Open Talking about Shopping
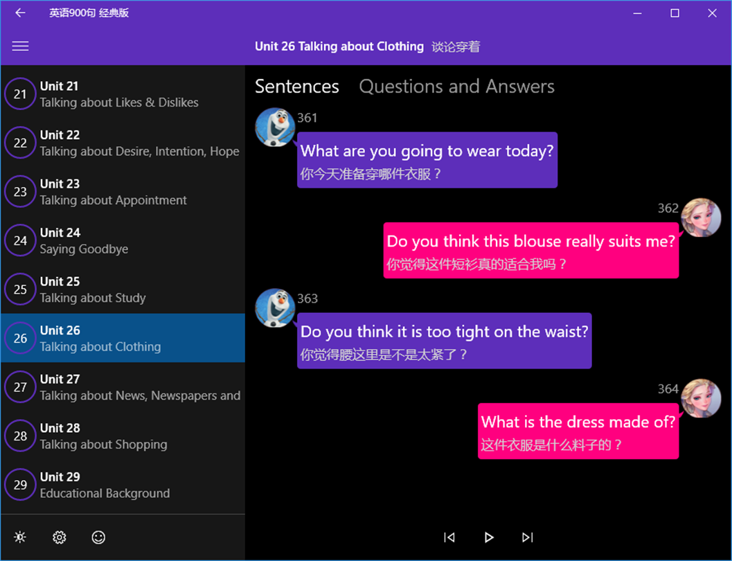 pos(123,436)
